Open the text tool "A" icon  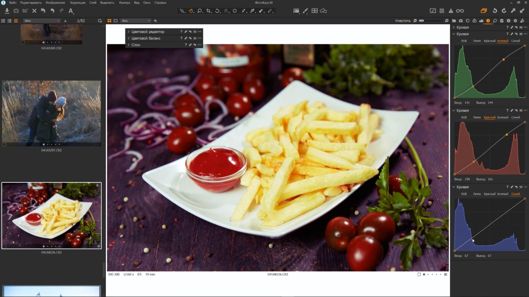coord(71,11)
